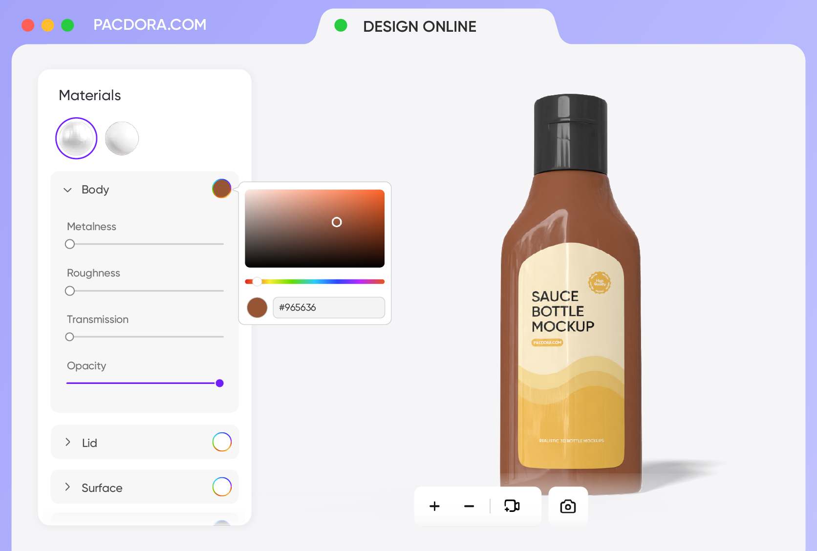Open the Lid color picker ring
The height and width of the screenshot is (551, 817).
pyautogui.click(x=222, y=442)
